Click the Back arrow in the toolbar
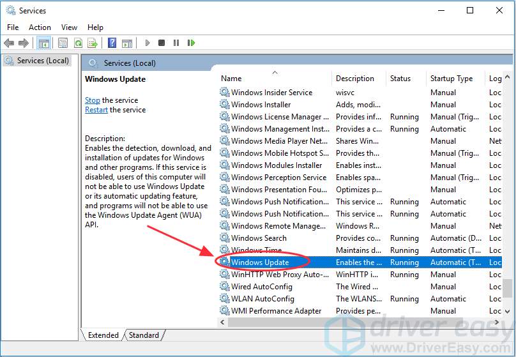516x357 pixels. click(x=9, y=43)
